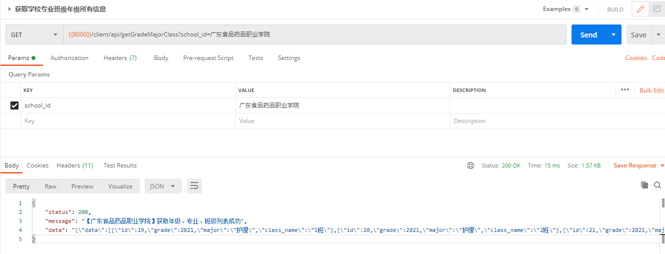This screenshot has height=254, width=665.
Task: Click the "status": 200 line
Action: click(68, 212)
